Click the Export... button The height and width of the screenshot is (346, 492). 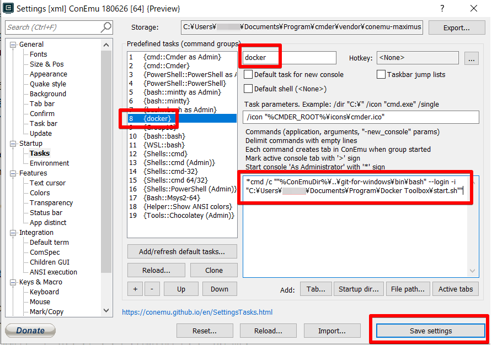click(457, 28)
